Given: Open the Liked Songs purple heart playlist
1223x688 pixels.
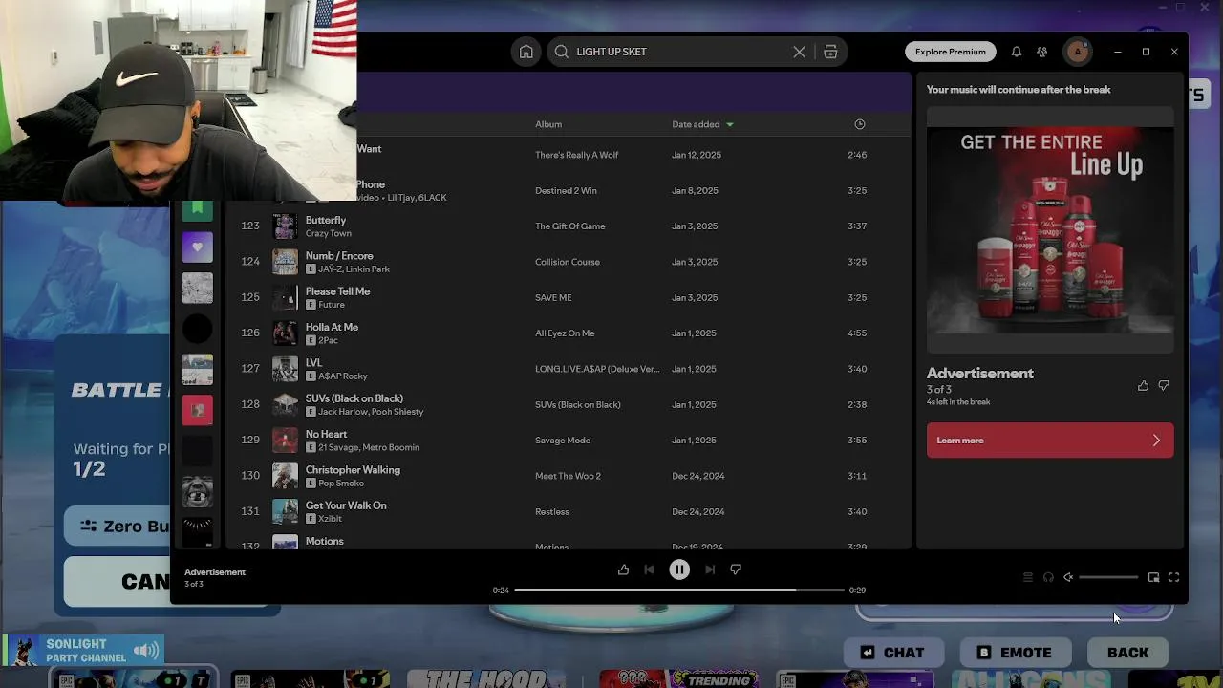Looking at the screenshot, I should (198, 247).
